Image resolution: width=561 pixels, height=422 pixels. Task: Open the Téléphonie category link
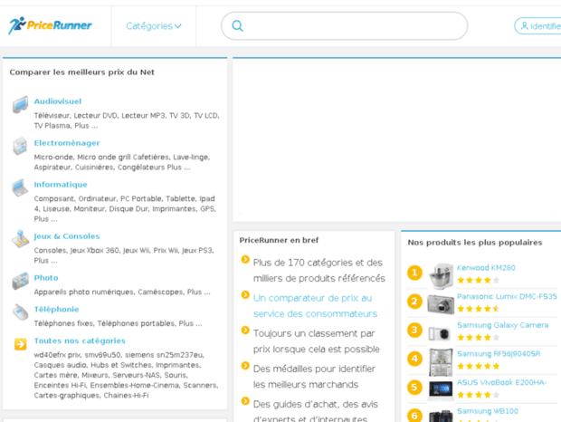click(x=56, y=309)
